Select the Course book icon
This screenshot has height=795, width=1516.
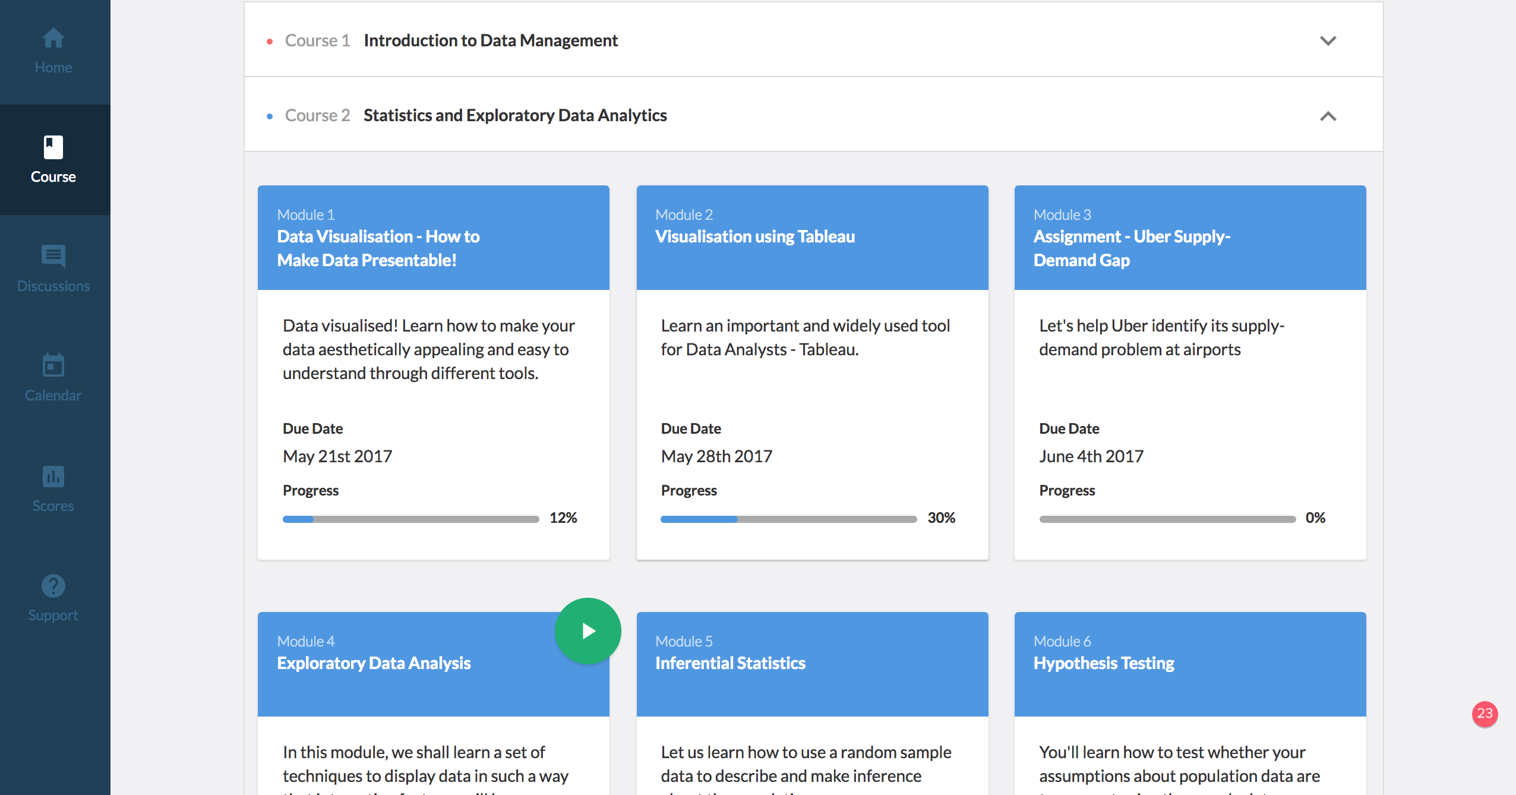[53, 147]
